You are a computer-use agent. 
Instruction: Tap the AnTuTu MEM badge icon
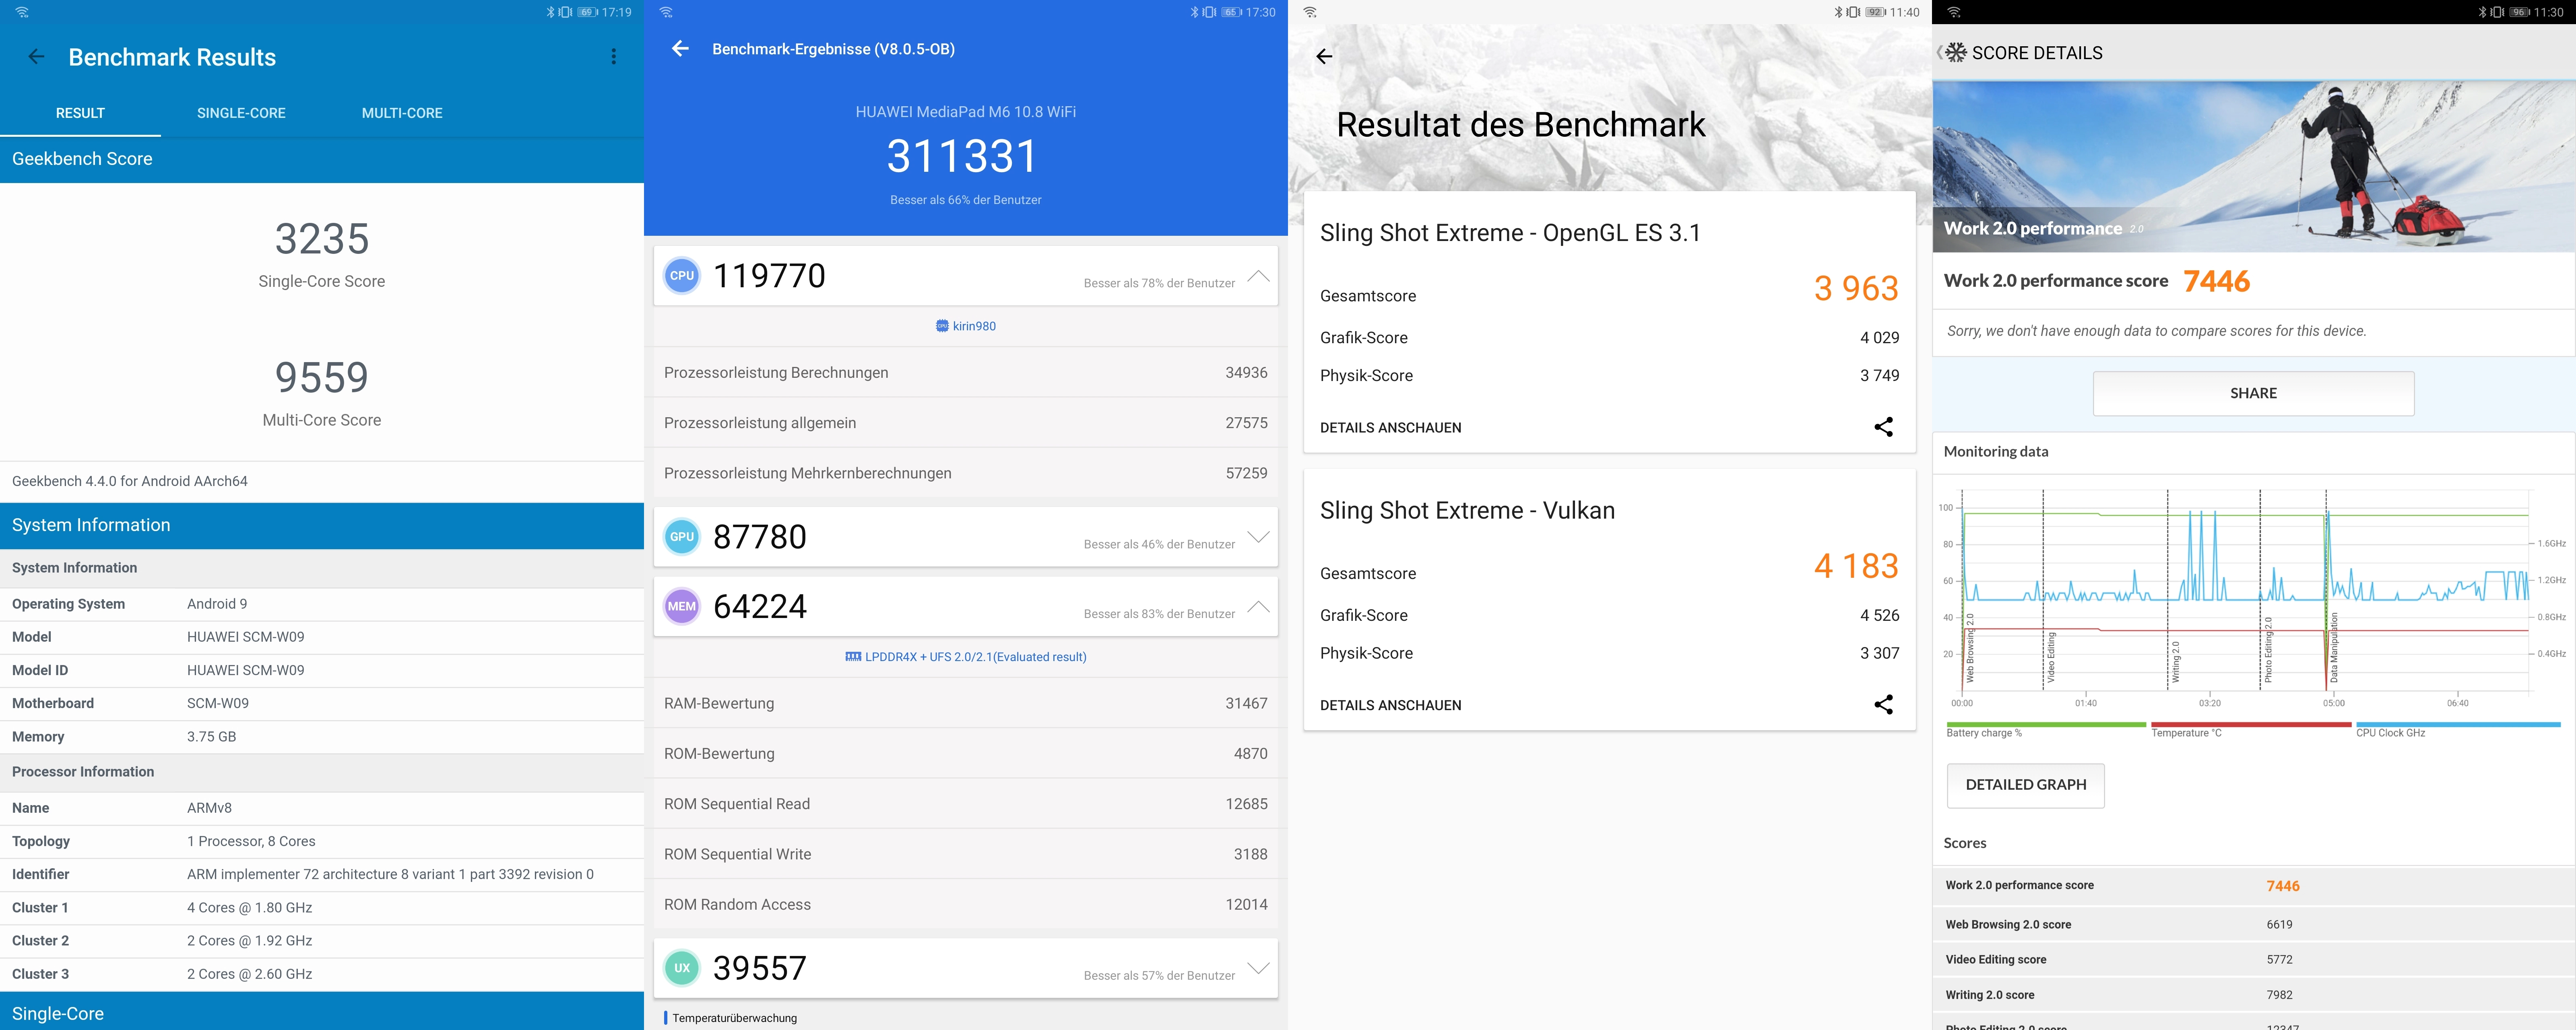click(682, 606)
